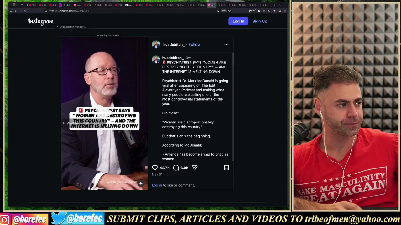Save the post with the bookmark icon

[227, 168]
